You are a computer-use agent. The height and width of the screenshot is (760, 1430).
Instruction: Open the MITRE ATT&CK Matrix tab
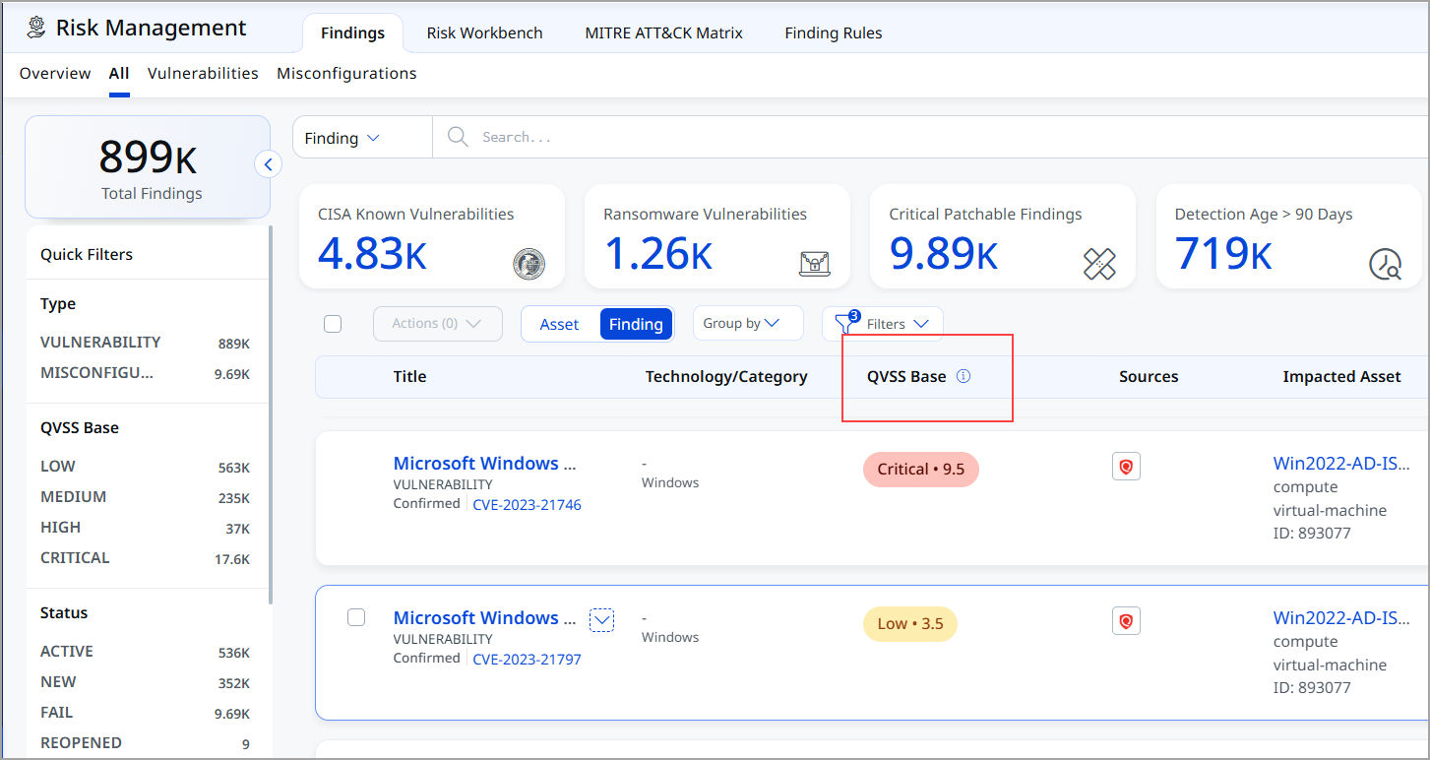[x=663, y=32]
